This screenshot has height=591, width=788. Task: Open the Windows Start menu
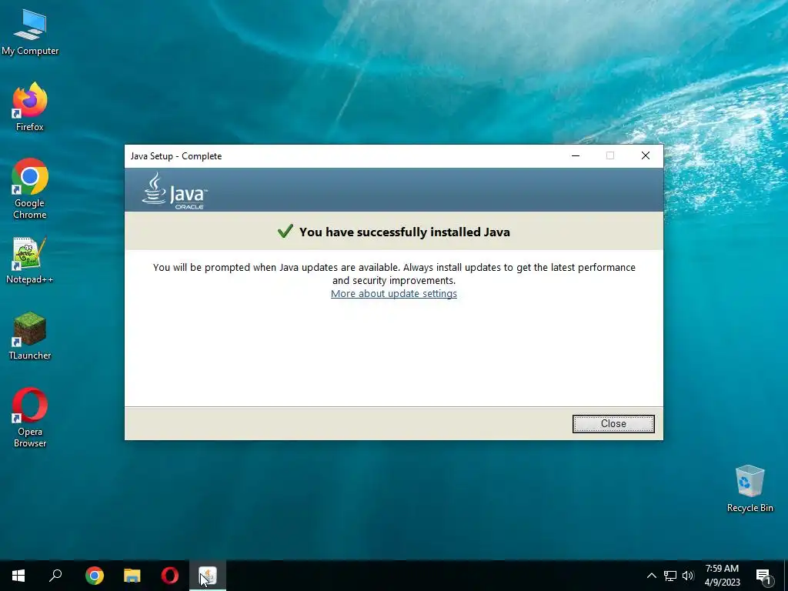pos(18,576)
